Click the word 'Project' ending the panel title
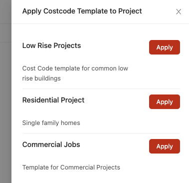This screenshot has width=189, height=183. pyautogui.click(x=130, y=11)
